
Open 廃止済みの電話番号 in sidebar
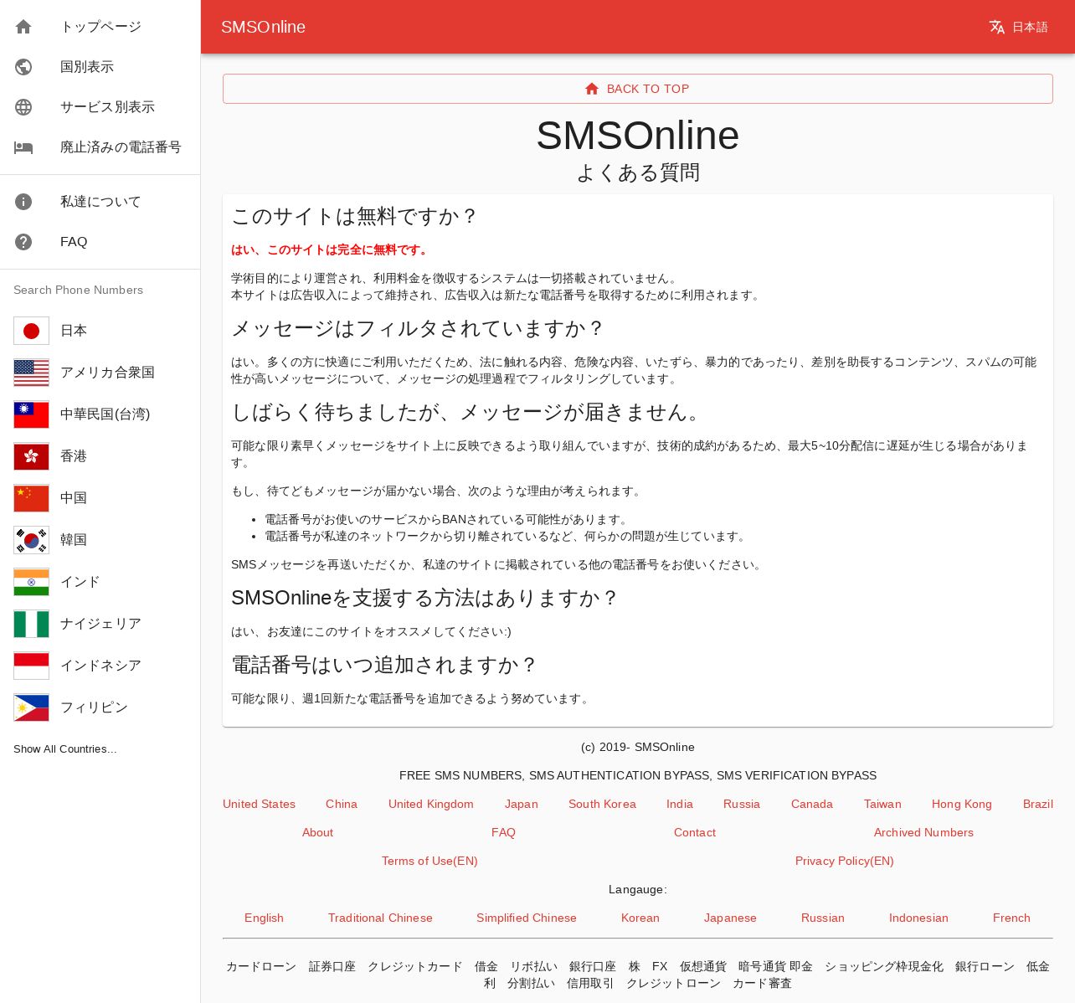click(100, 147)
